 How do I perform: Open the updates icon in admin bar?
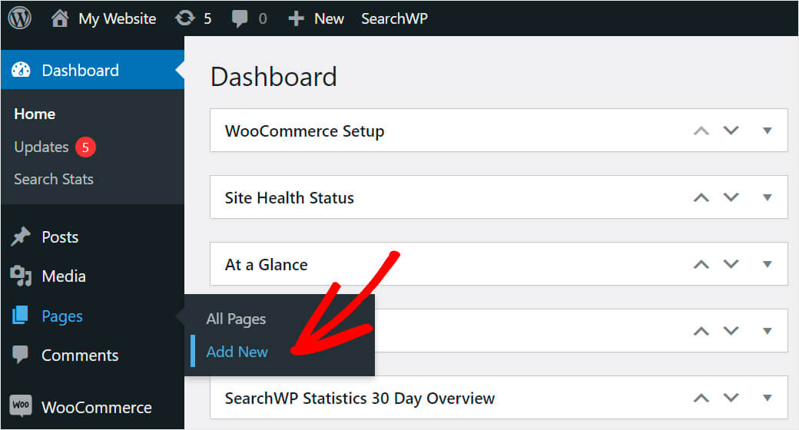tap(185, 18)
